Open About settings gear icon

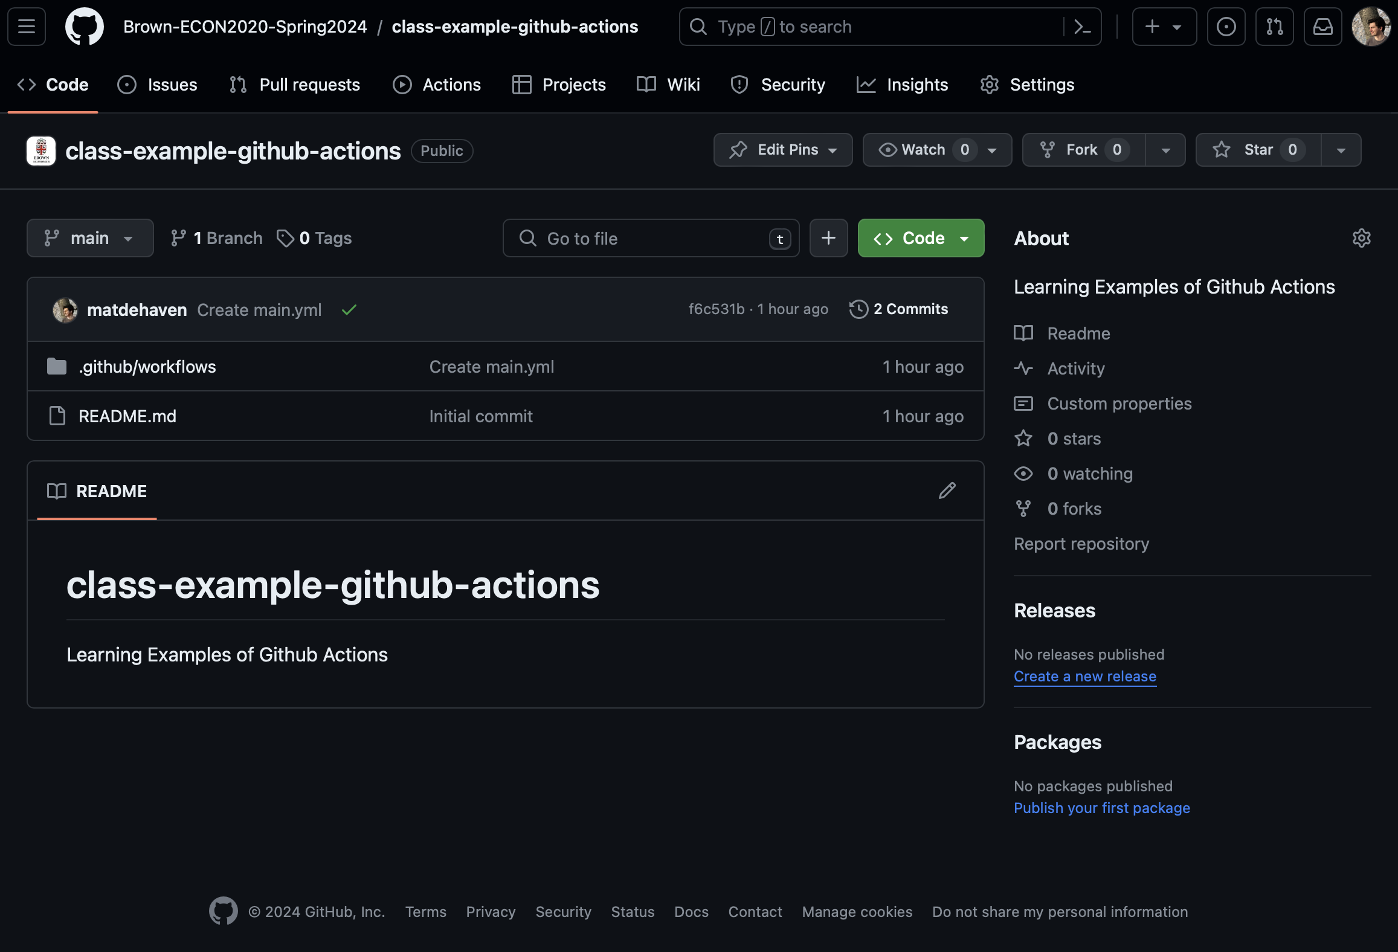[1361, 238]
